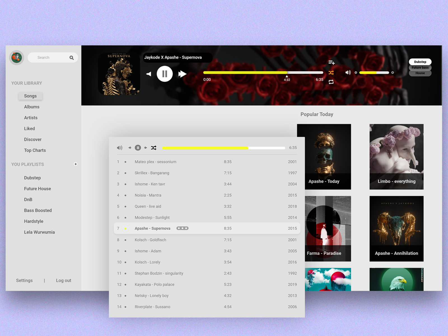Select track Ishome - Ken tavr
Viewport: 448px width, 336px height.
[207, 184]
